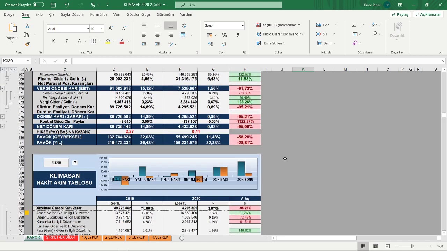
Task: Apply underline formatting
Action: tap(80, 41)
